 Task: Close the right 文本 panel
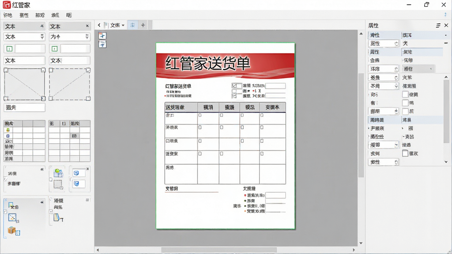(x=87, y=26)
